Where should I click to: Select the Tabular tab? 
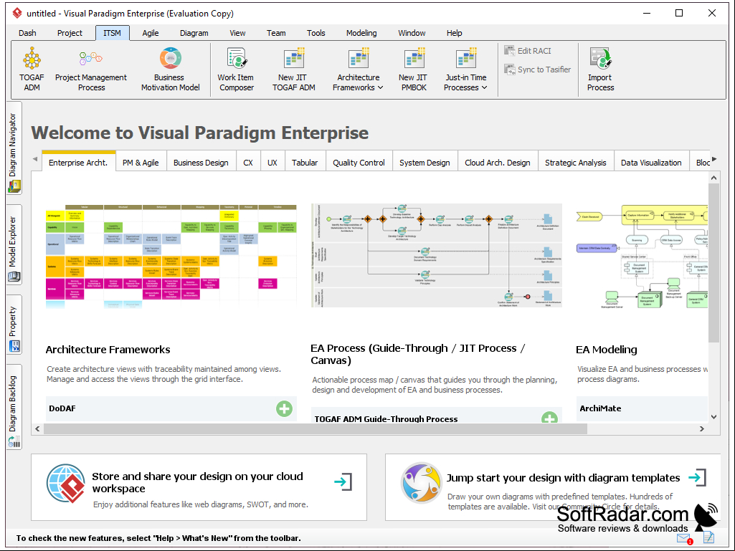tap(305, 163)
